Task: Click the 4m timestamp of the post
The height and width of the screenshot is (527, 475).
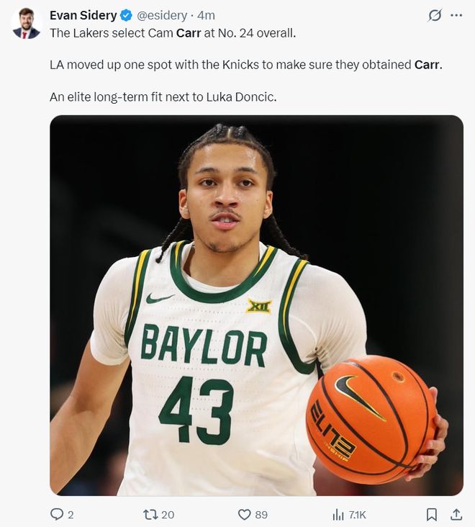Action: click(x=206, y=15)
